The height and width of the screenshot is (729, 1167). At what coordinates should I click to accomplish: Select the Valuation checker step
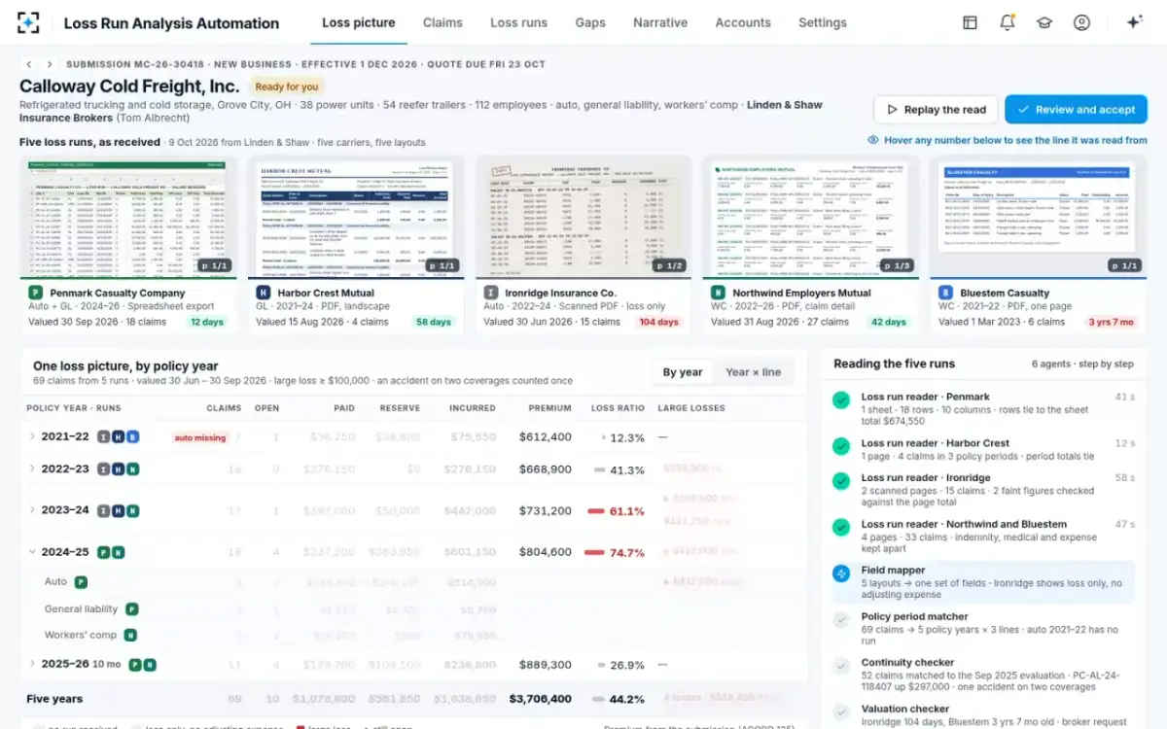coord(984,715)
